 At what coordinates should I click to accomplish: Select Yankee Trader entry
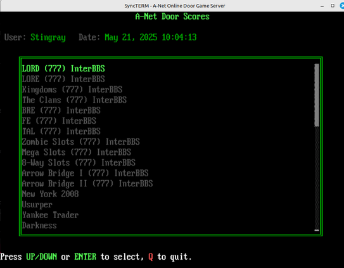click(x=50, y=215)
